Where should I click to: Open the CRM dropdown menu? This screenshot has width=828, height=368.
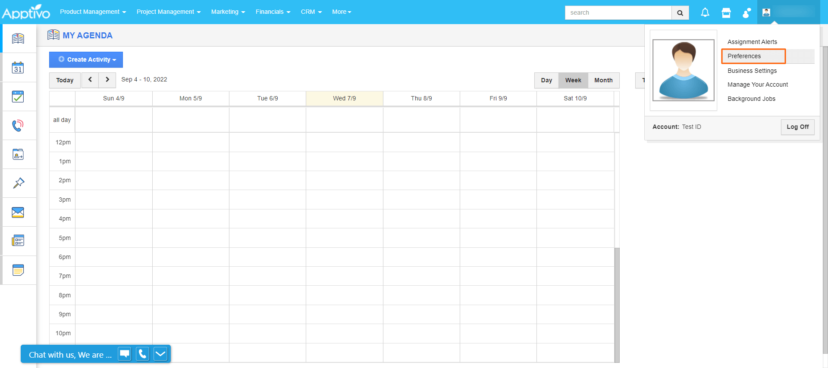click(x=311, y=12)
